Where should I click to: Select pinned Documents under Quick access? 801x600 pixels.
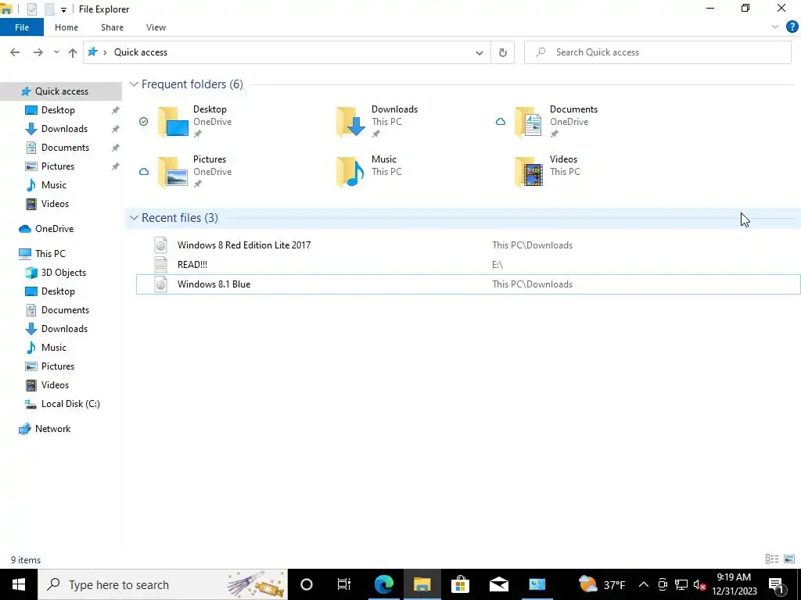(x=65, y=148)
